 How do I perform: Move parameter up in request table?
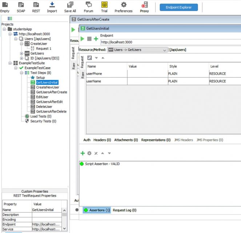(x=103, y=58)
